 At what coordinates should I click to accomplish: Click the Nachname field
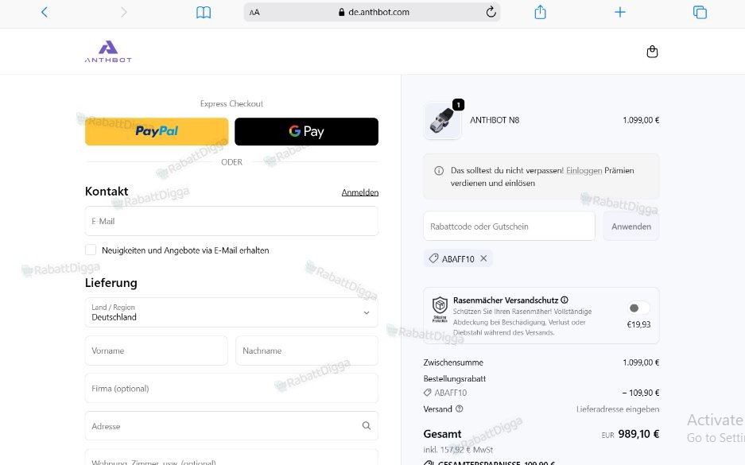[x=307, y=351]
